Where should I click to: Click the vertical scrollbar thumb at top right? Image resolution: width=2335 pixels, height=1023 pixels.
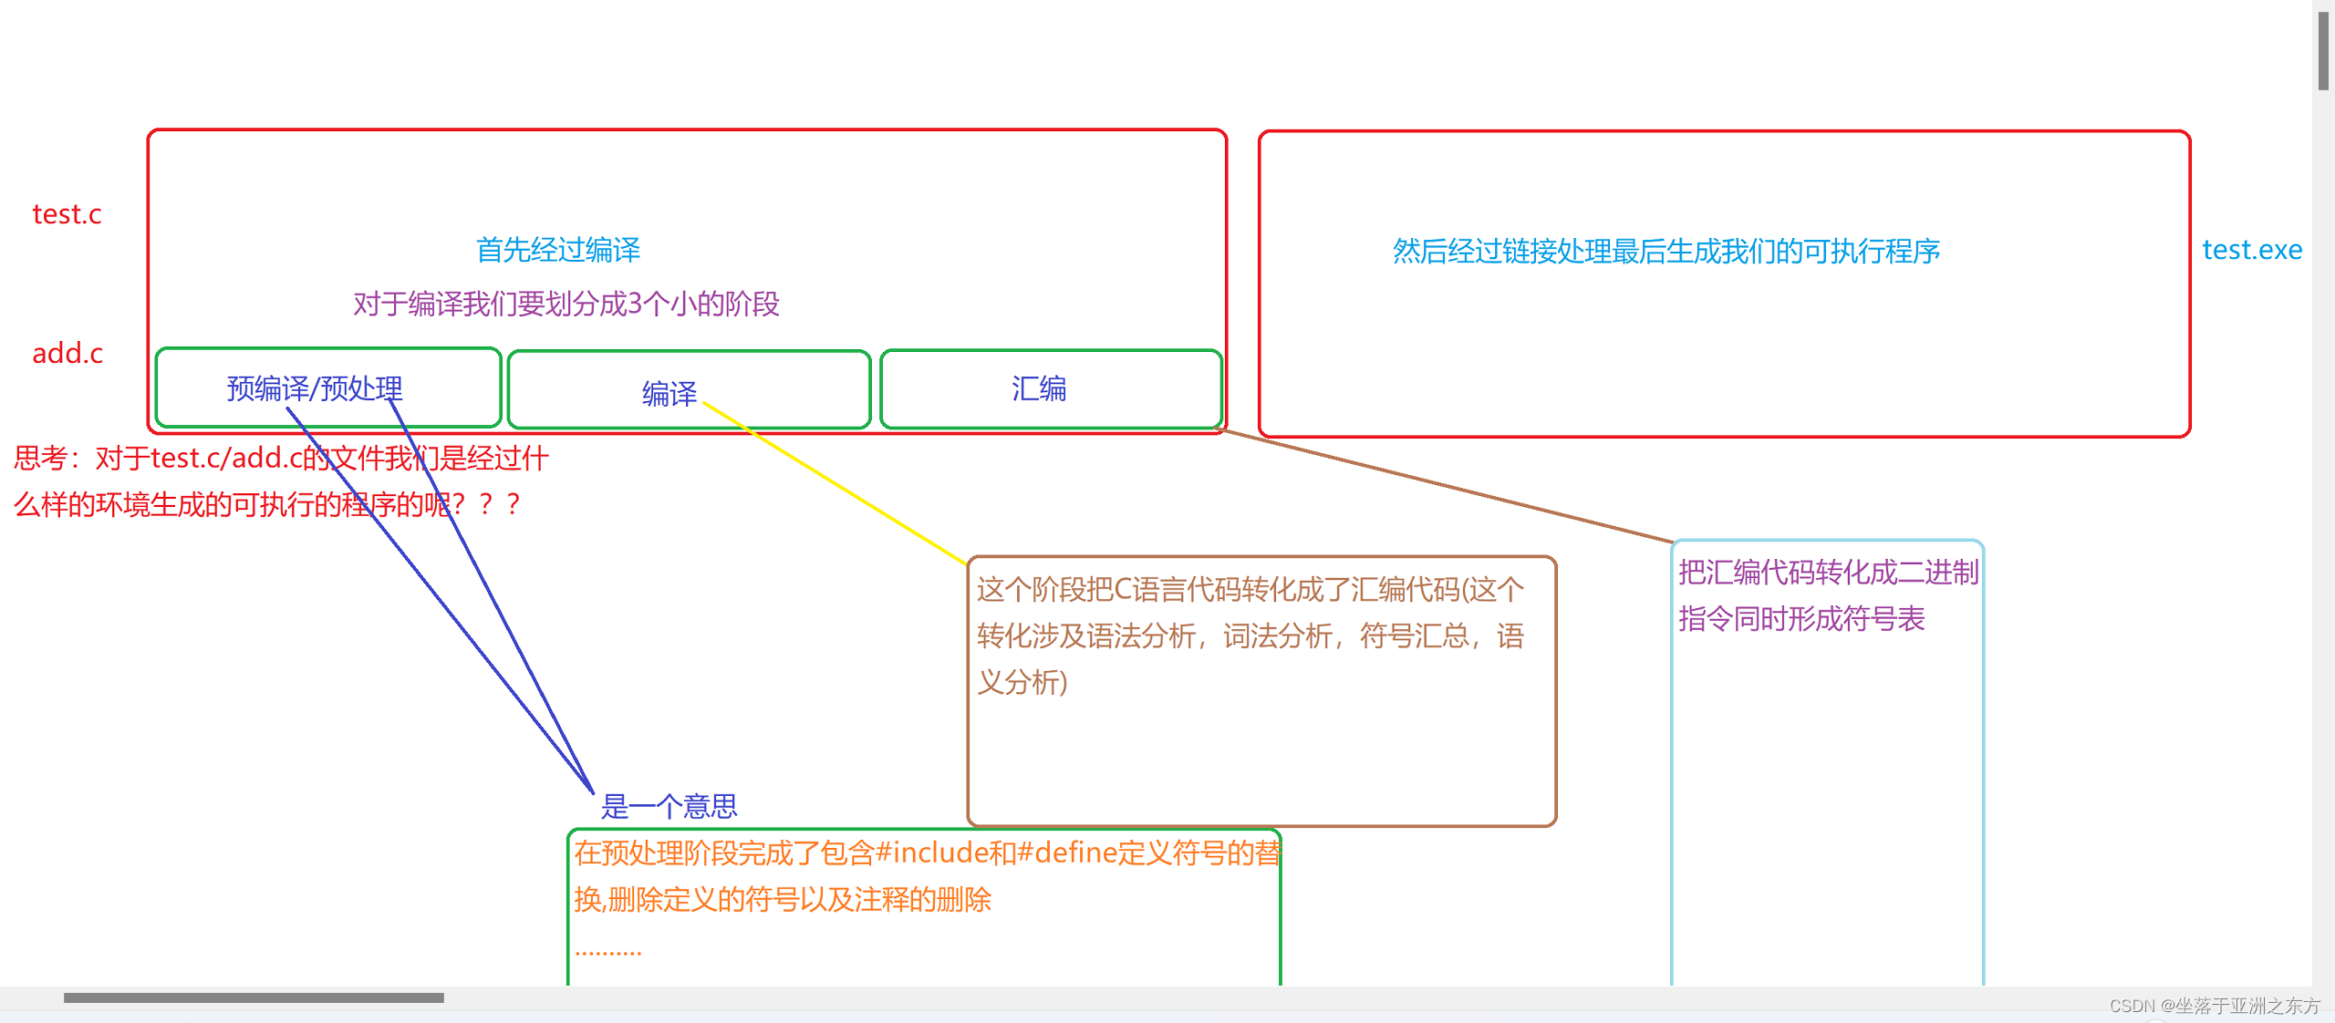click(x=2323, y=50)
